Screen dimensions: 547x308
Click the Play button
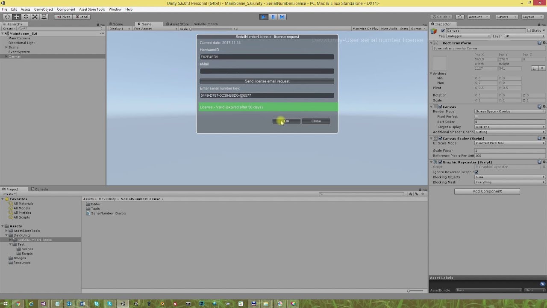[264, 17]
